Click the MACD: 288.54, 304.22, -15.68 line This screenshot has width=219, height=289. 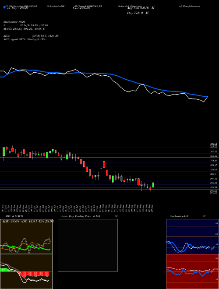coord(25,29)
